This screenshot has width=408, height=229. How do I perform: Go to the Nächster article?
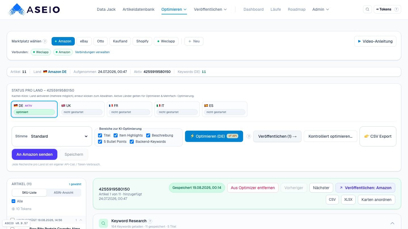coord(321,188)
